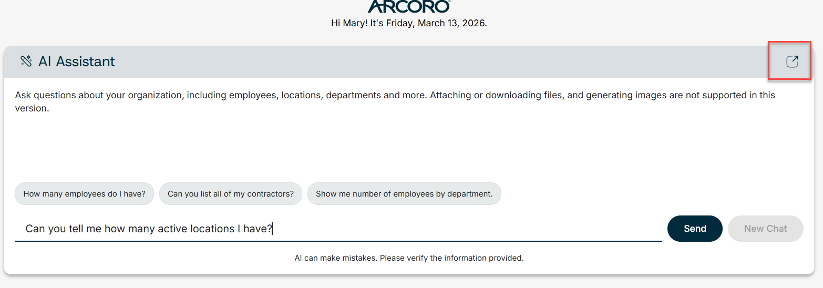Click the 'Ask questions about your organization' description

click(x=395, y=102)
